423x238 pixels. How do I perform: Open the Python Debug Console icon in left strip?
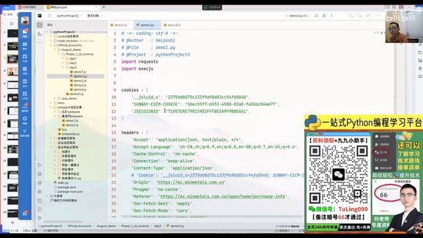point(40,174)
